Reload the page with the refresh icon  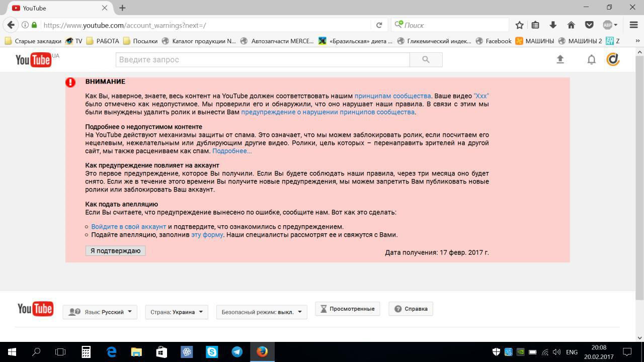379,25
